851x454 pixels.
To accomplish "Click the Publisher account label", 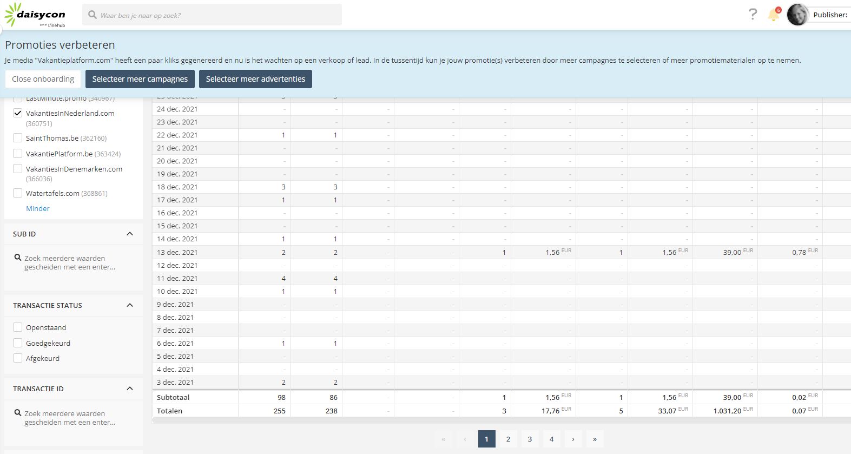I will pyautogui.click(x=830, y=15).
